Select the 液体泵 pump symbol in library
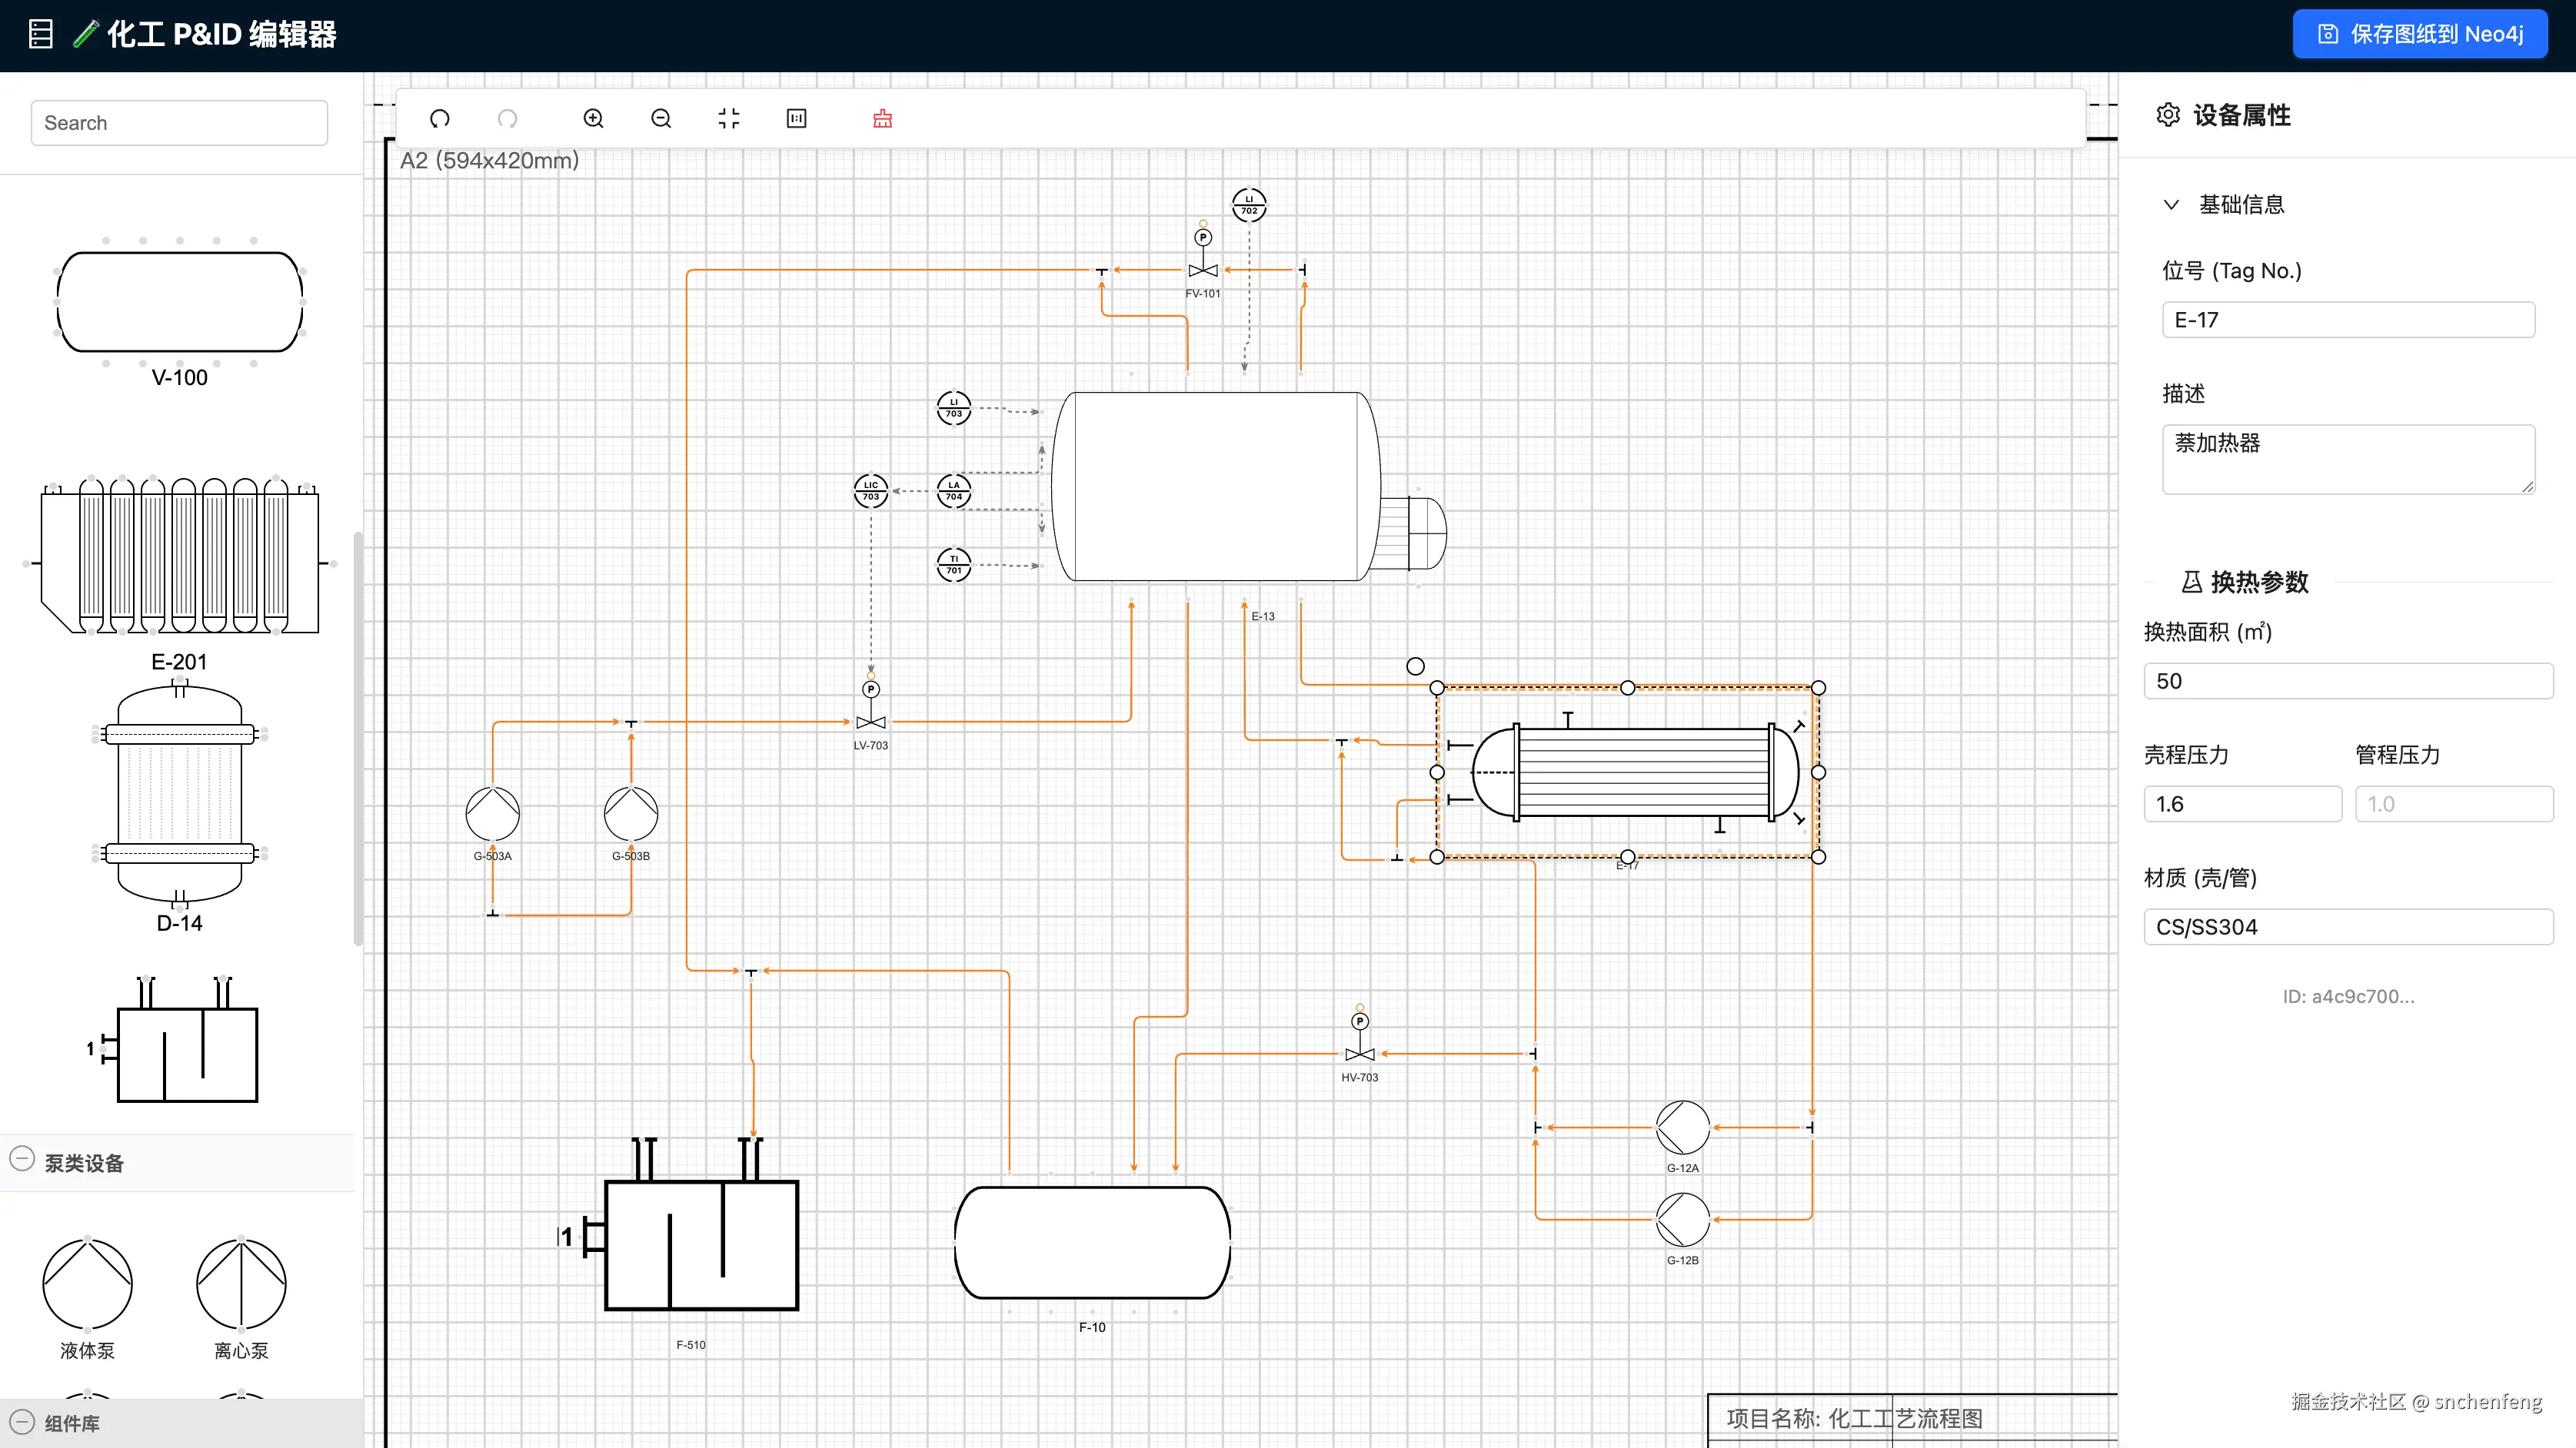Screen dimensions: 2576x1448 87,1285
